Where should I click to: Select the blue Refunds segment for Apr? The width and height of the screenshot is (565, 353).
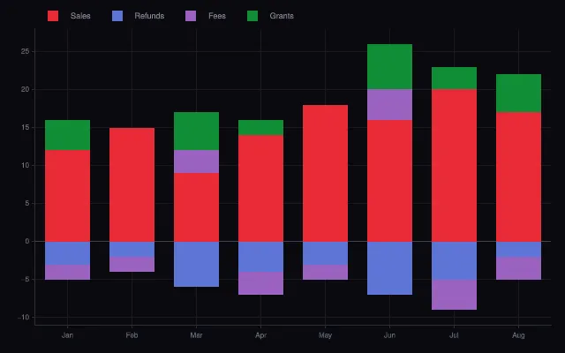[261, 257]
